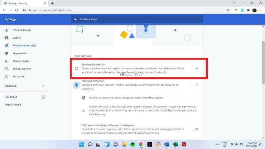The width and height of the screenshot is (265, 149).
Task: Click the Chrome site info chip
Action: pyautogui.click(x=30, y=10)
